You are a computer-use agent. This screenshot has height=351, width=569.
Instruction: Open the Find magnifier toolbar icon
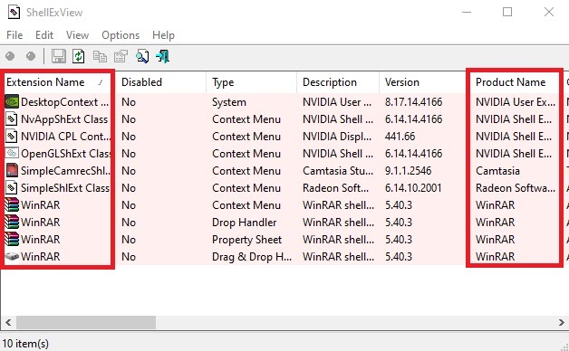tap(142, 56)
